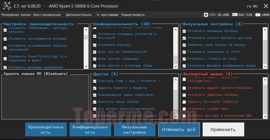270x140 pixels.
Task: Uncheck Отключить эксперименты Windows
Action: [x=5, y=39]
